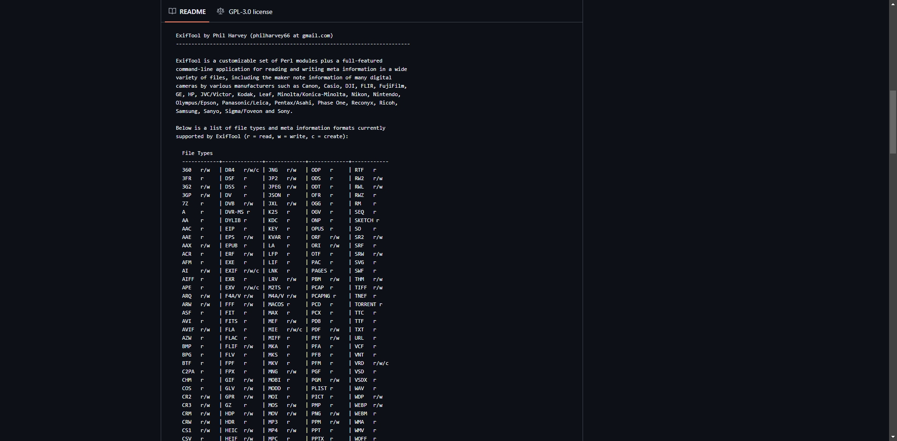Select the 'RTF' file type entry
The image size is (897, 441).
[359, 170]
